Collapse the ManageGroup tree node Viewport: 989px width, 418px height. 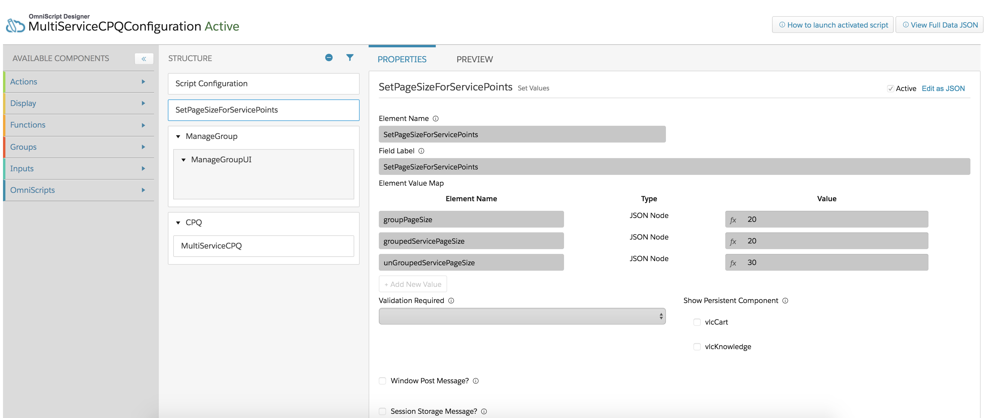click(x=178, y=137)
